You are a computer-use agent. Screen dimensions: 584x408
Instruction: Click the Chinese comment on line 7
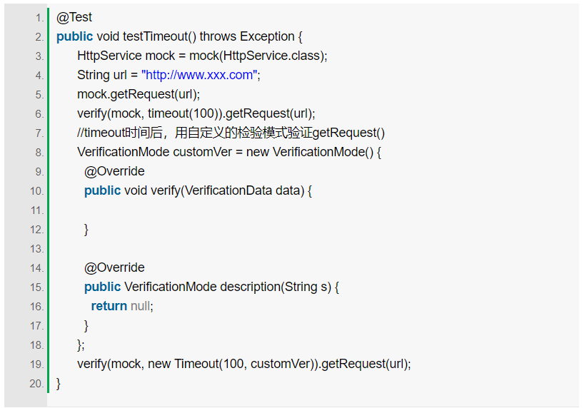[x=231, y=133]
